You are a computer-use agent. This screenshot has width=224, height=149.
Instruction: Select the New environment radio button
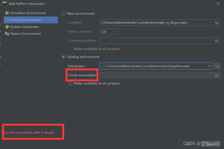(63, 14)
